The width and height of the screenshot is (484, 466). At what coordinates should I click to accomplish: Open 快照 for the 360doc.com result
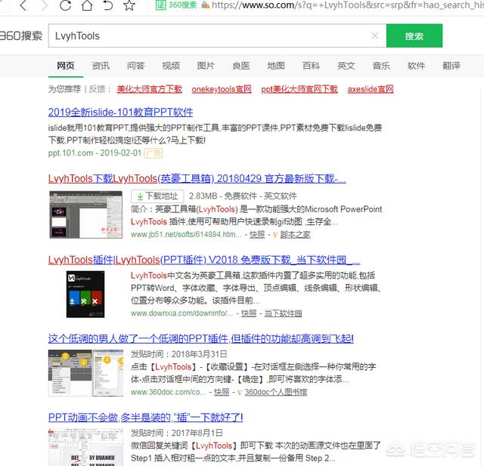tap(222, 392)
